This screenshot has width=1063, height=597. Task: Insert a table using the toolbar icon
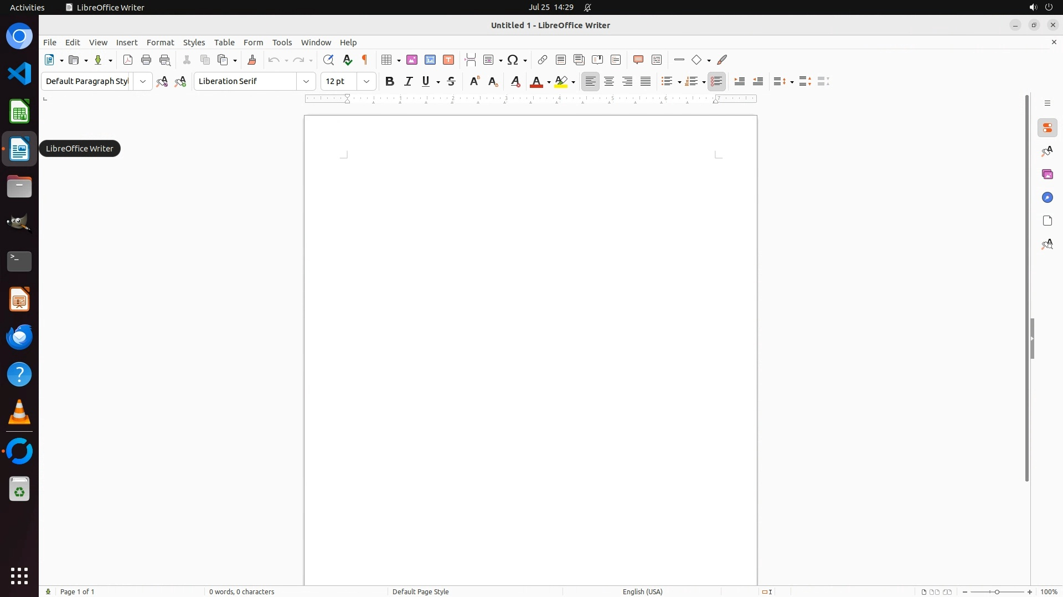387,60
